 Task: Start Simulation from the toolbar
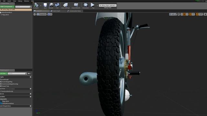click(x=85, y=6)
